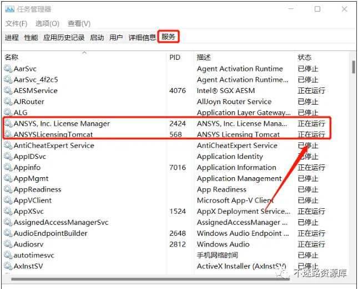Maximize the Task Manager window
Viewport: 358px width, 289px height.
(317, 9)
